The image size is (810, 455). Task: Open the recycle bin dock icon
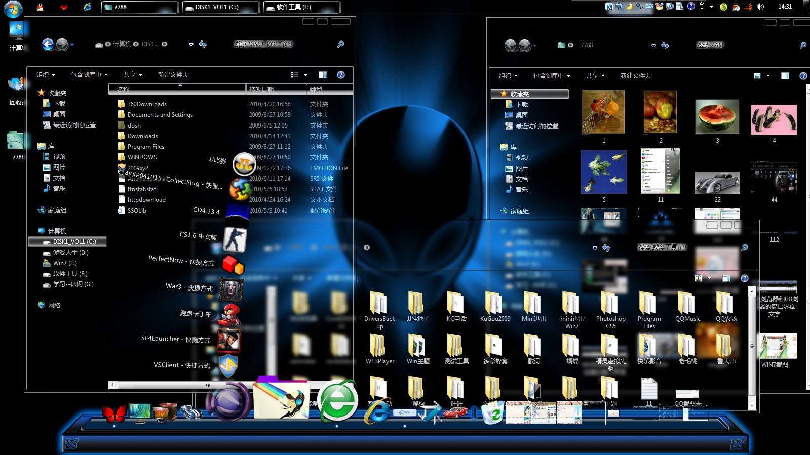[x=492, y=412]
